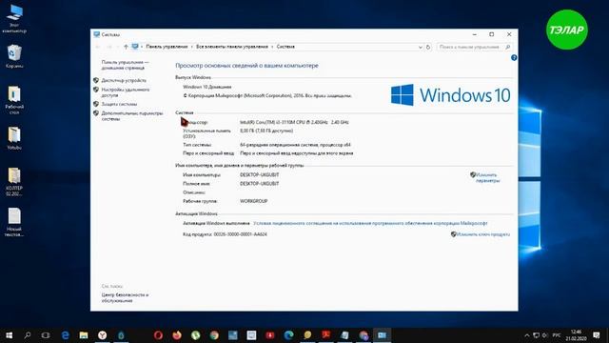Open System protection link

pyautogui.click(x=119, y=104)
